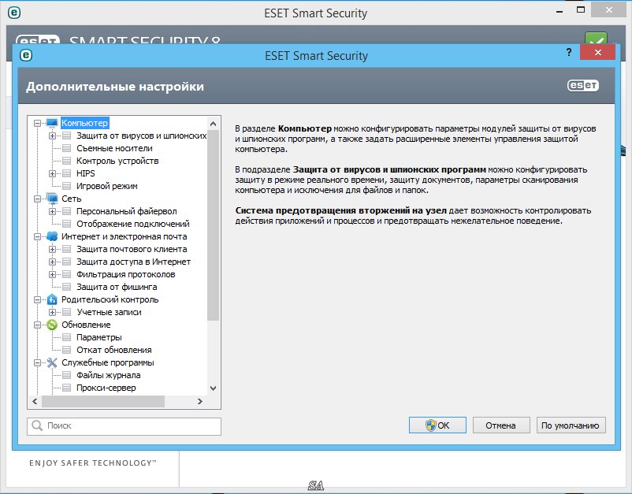Viewport: 632px width, 494px height.
Task: Collapse Интернет и электронная почта node
Action: pos(38,236)
